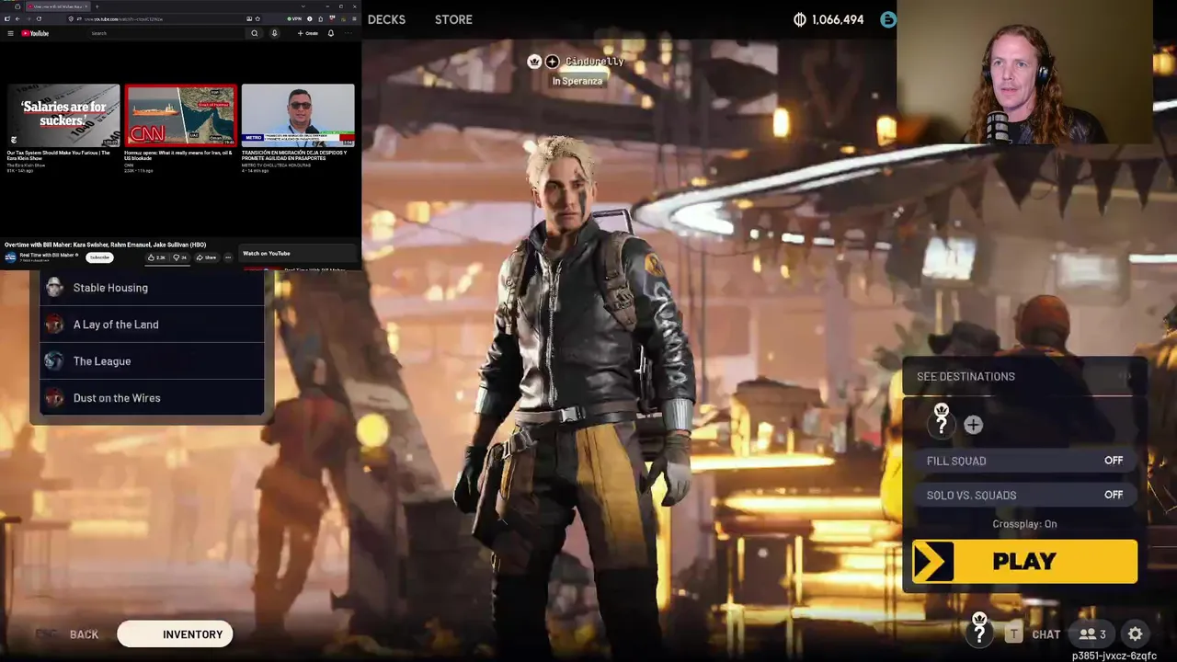Select Dust on the Wires quest

[x=152, y=398]
